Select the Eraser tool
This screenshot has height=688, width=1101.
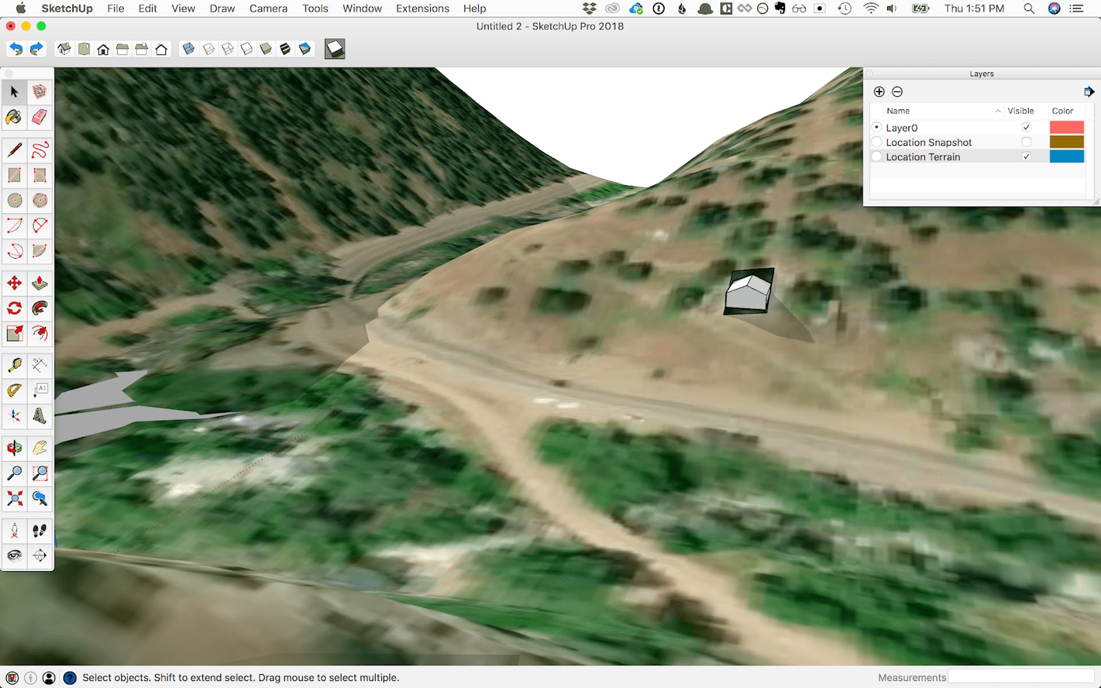39,117
